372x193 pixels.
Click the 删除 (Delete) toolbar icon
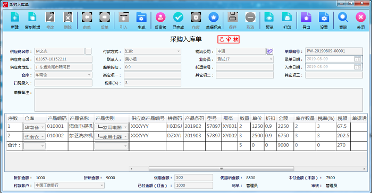pos(67,17)
